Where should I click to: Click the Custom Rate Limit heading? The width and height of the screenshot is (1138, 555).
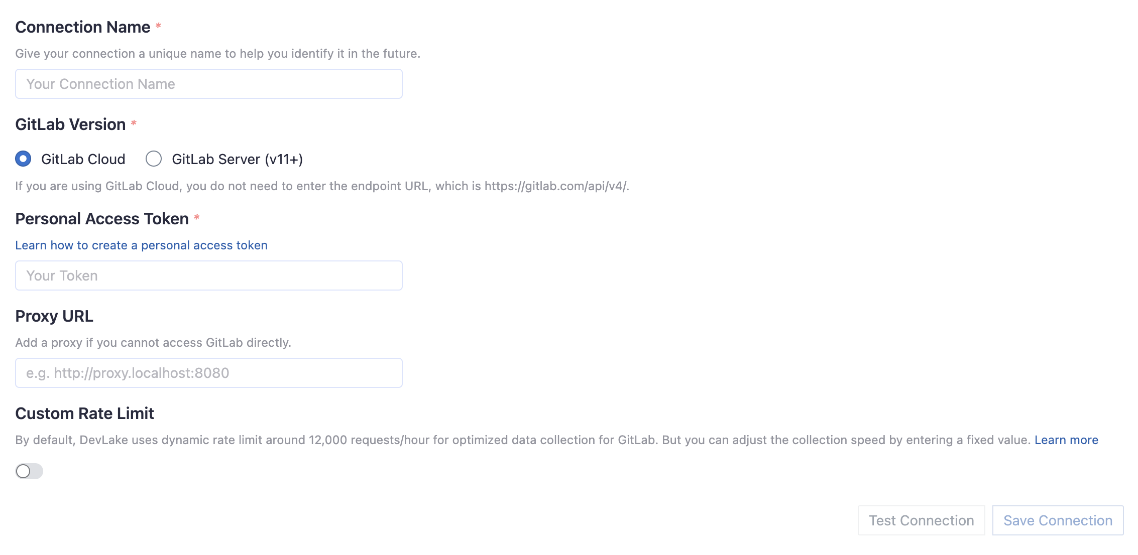[x=84, y=413]
